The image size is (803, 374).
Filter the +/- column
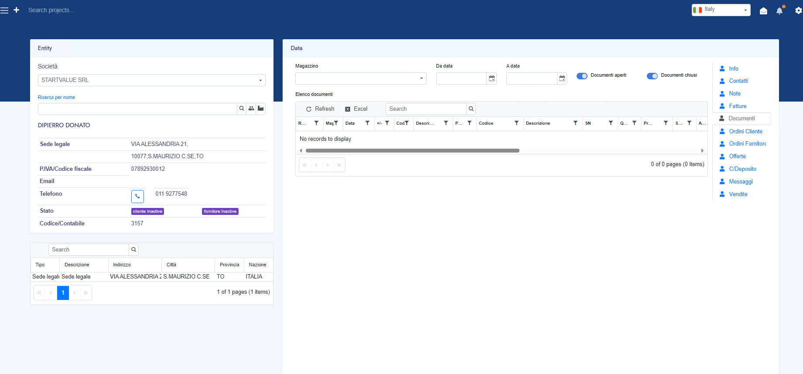pos(387,123)
